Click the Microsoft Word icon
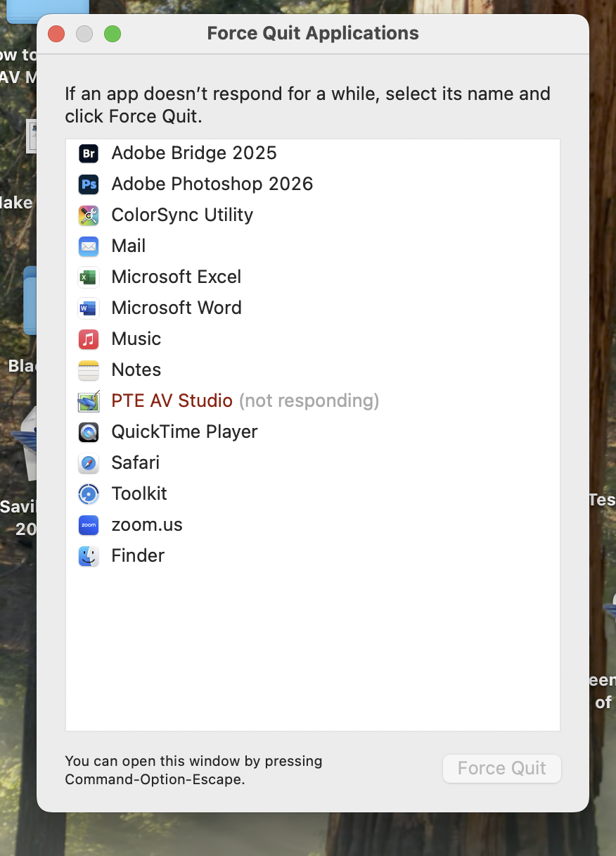Screen dimensions: 616x856 tap(89, 308)
